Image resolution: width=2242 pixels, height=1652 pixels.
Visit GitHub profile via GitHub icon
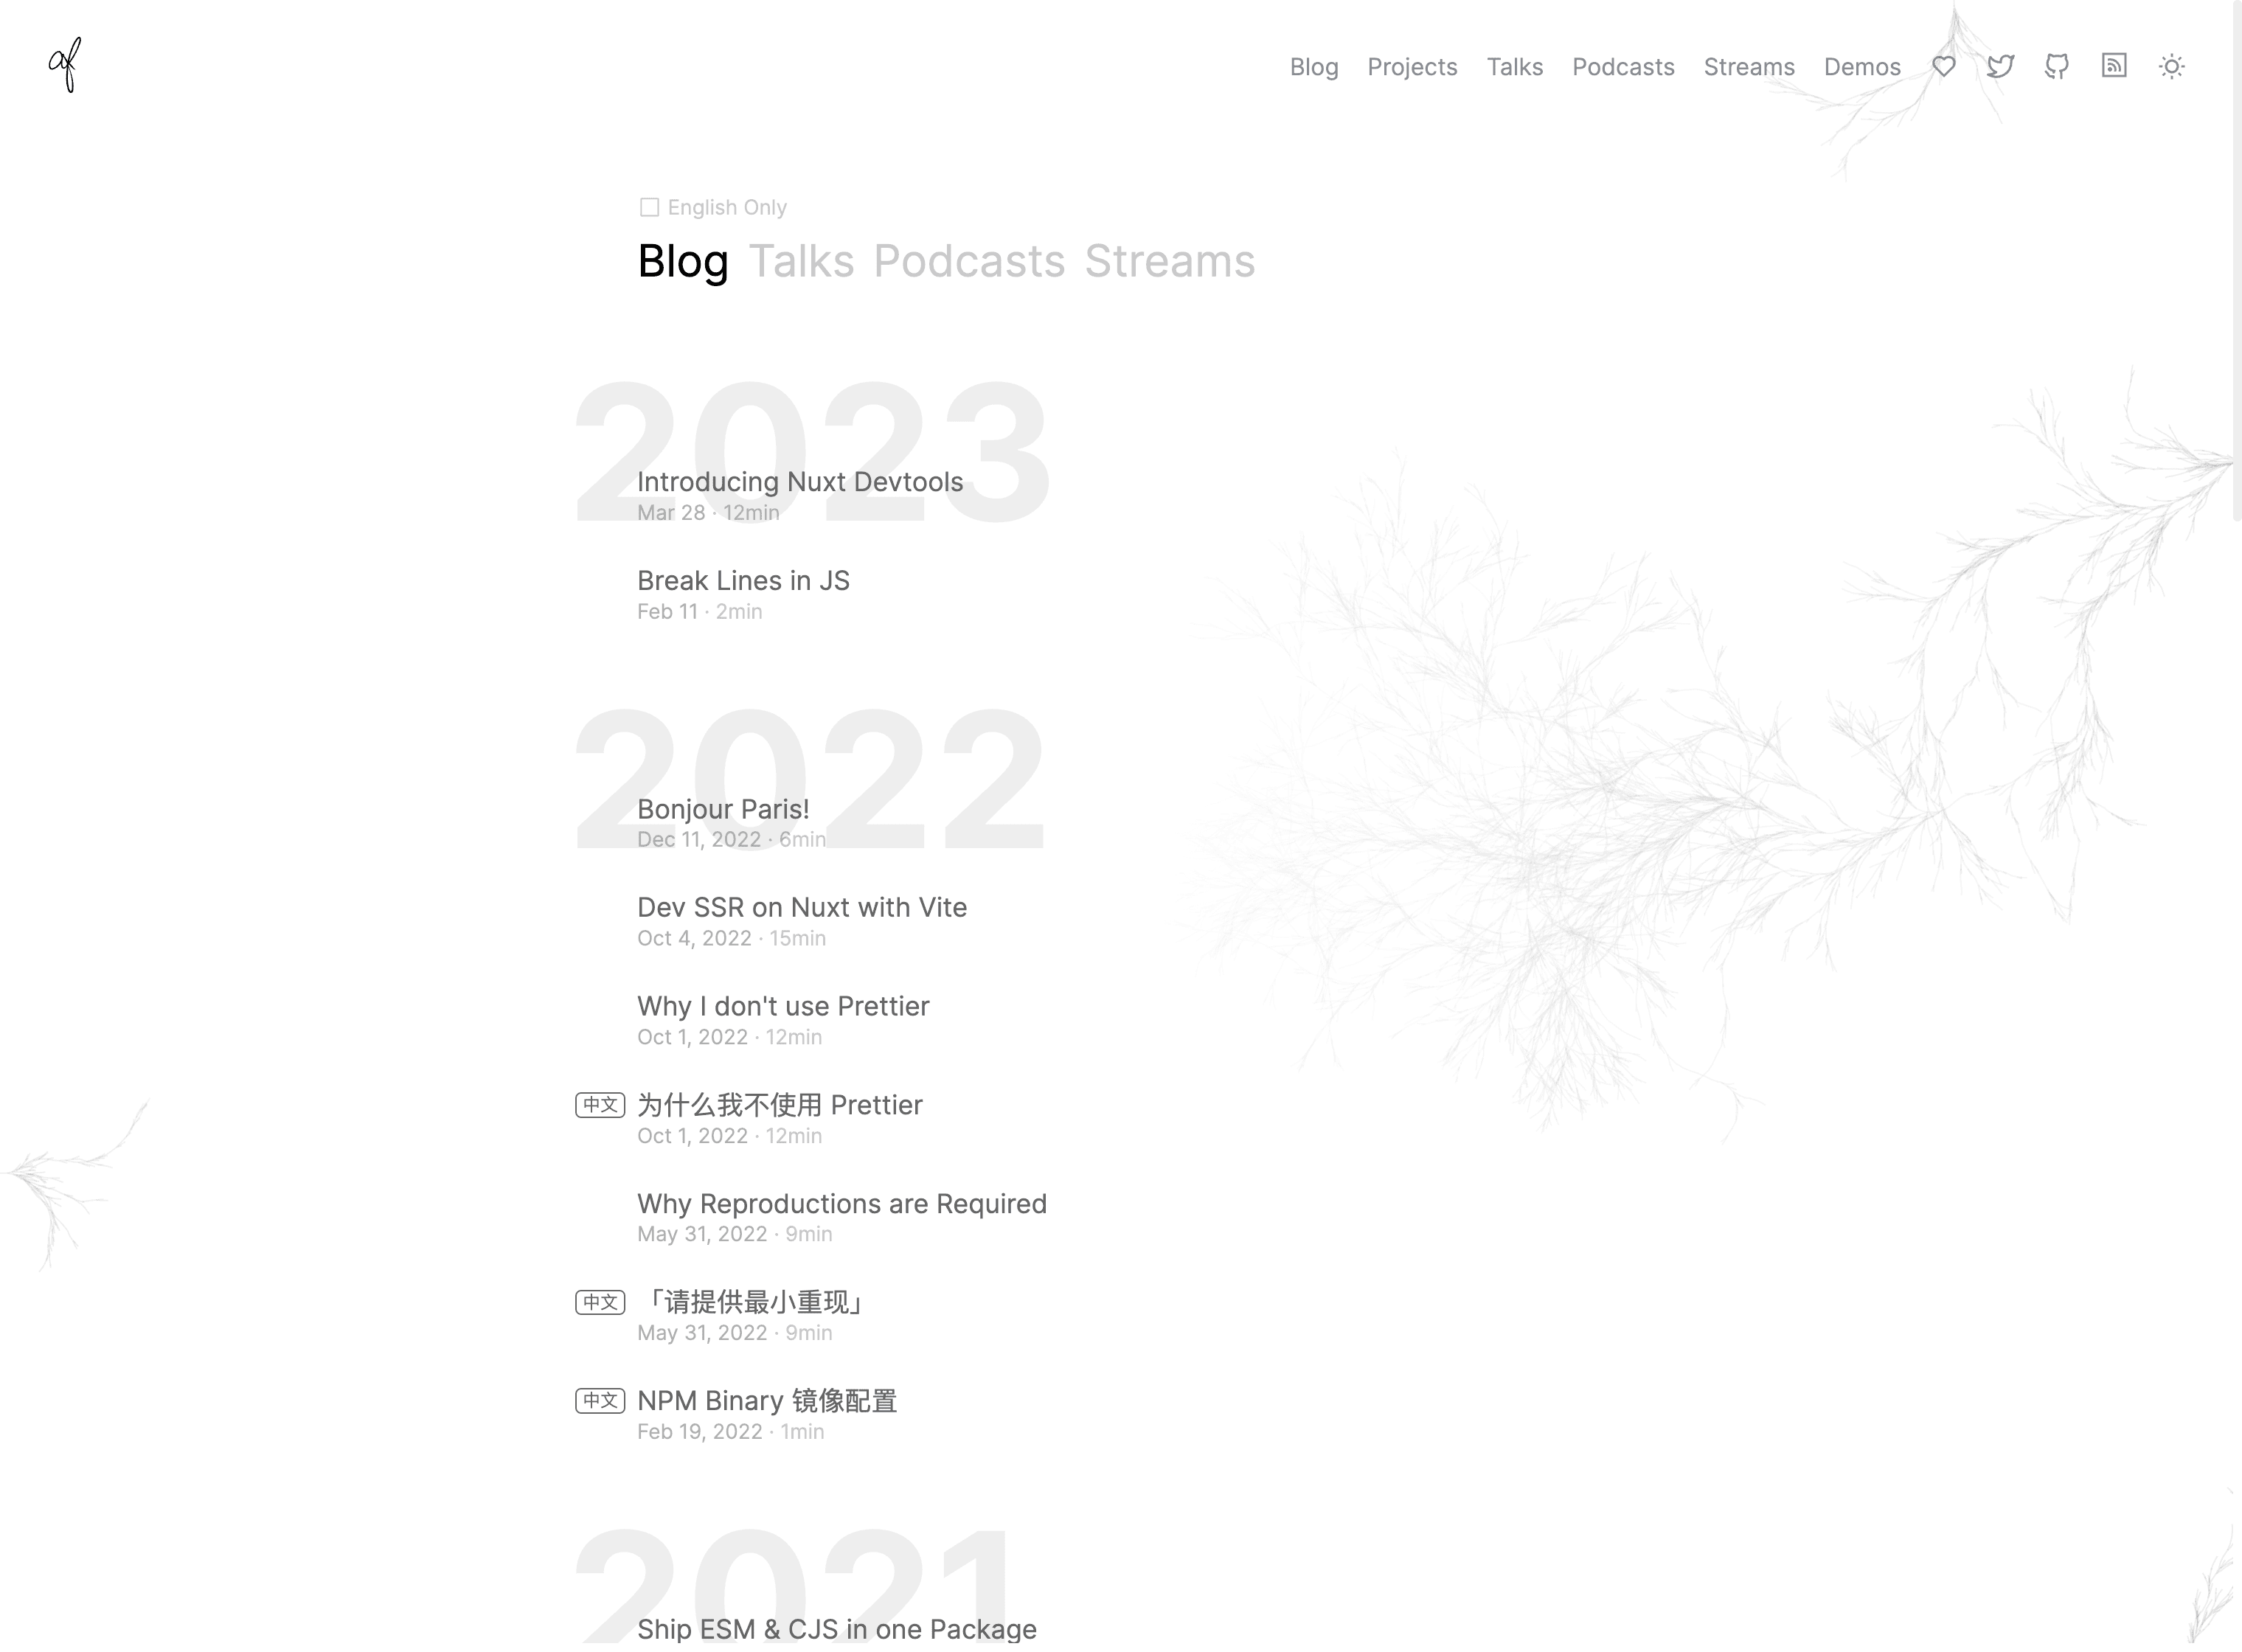(2058, 66)
